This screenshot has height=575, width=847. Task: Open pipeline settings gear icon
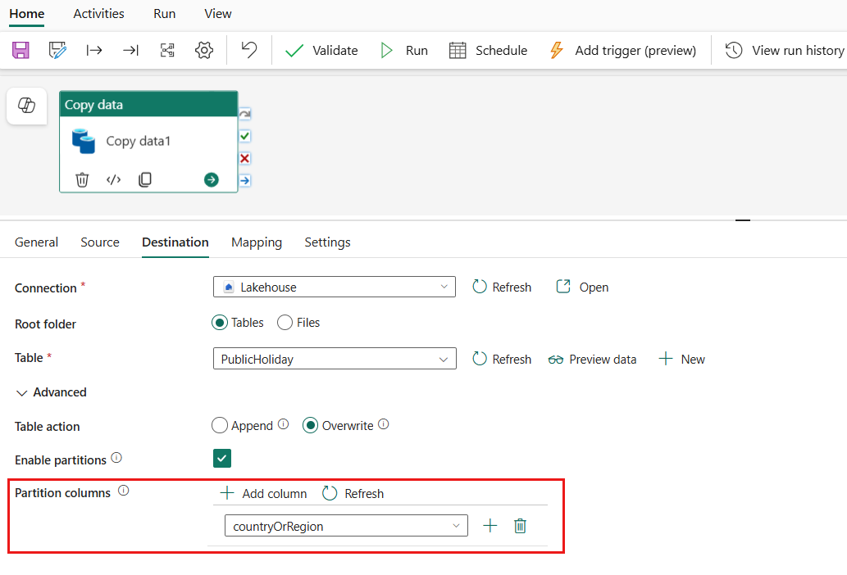203,50
